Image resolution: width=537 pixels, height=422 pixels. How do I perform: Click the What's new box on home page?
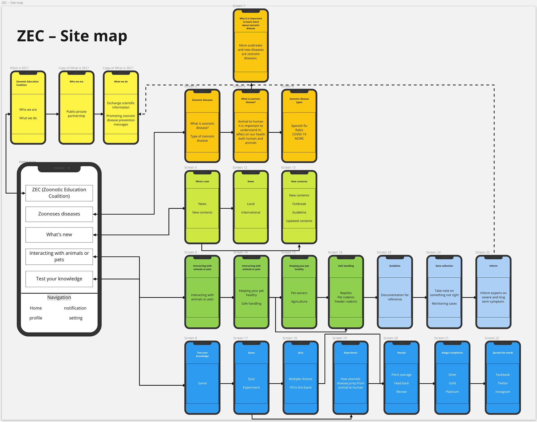59,235
